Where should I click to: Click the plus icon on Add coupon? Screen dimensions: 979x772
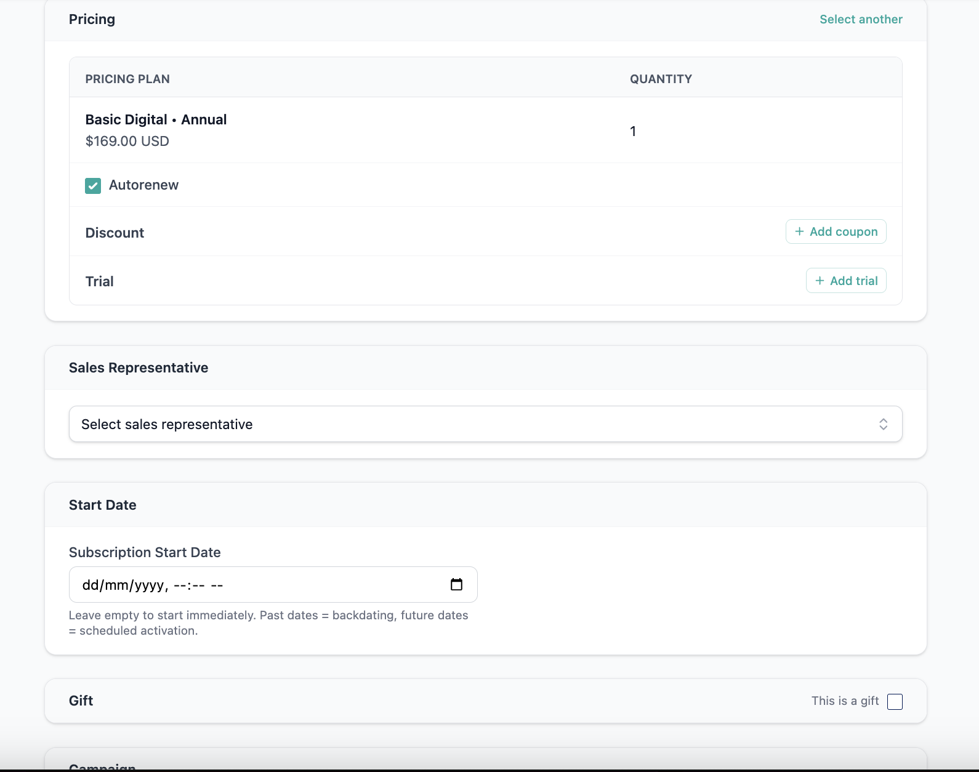[x=799, y=231]
